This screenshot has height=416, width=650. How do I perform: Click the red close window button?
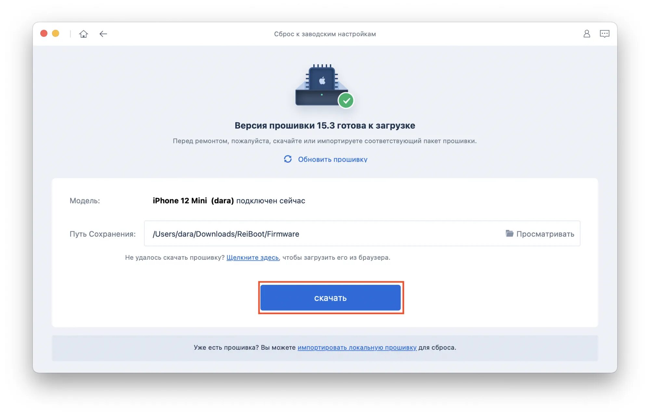click(44, 33)
